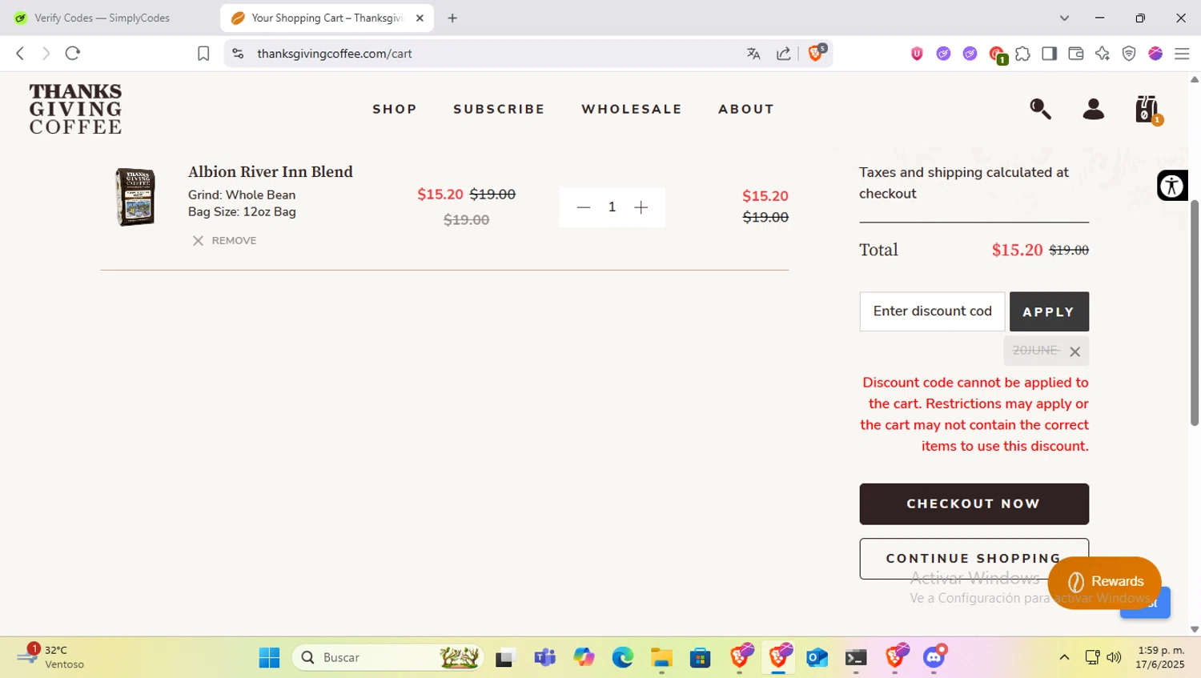Remove Albion River Inn Blend from cart
Viewport: 1201px width, 678px height.
(x=224, y=240)
